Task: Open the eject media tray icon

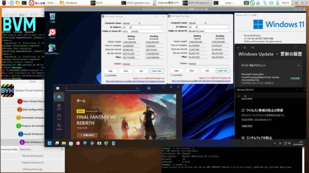Action: pos(258,3)
